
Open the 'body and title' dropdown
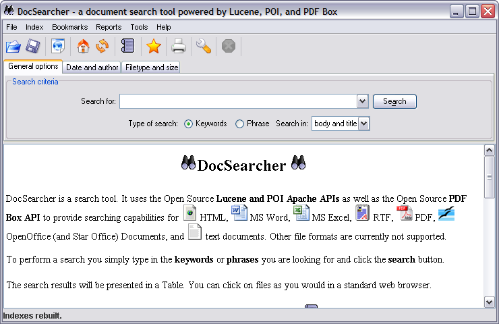364,124
